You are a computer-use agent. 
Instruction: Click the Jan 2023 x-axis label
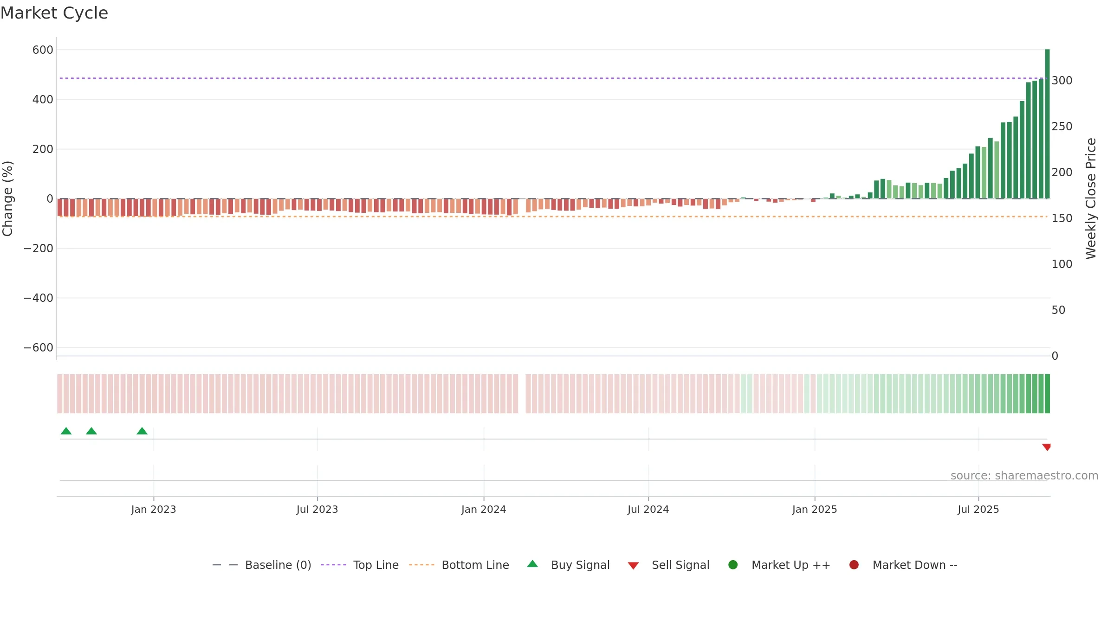(x=154, y=510)
